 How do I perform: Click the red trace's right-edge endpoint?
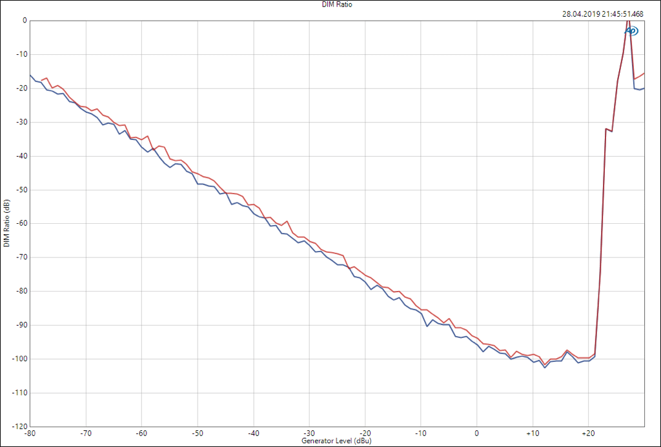[644, 73]
